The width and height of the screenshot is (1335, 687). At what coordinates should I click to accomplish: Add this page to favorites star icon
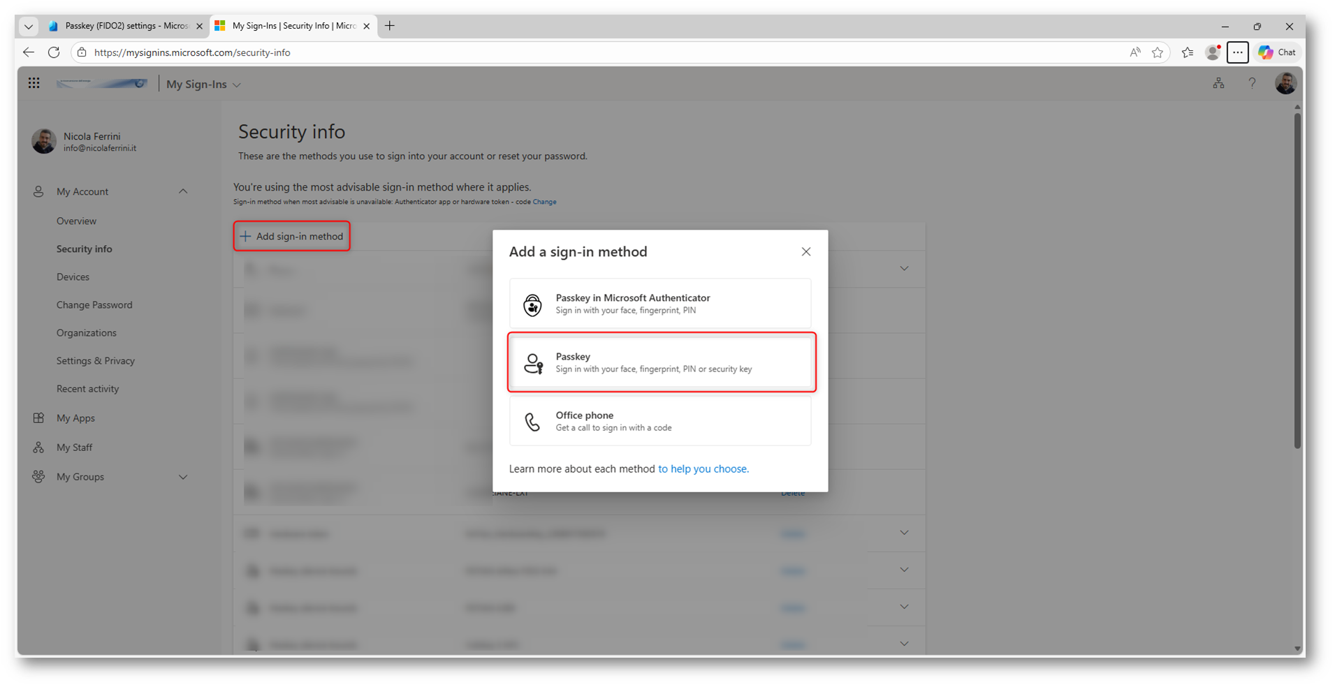coord(1158,52)
